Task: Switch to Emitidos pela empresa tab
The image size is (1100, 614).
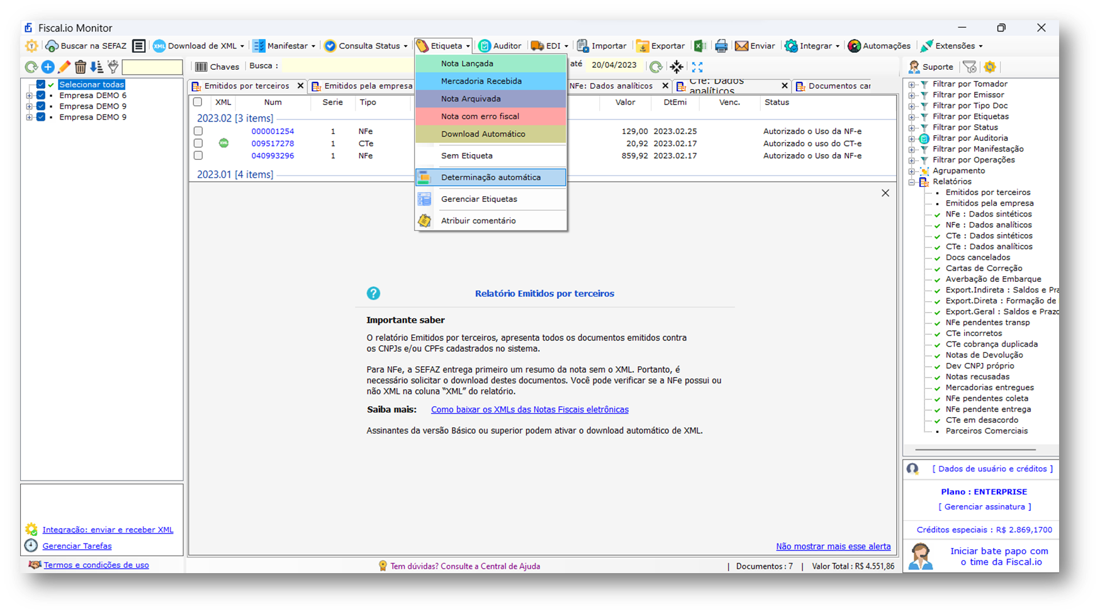Action: coord(362,86)
